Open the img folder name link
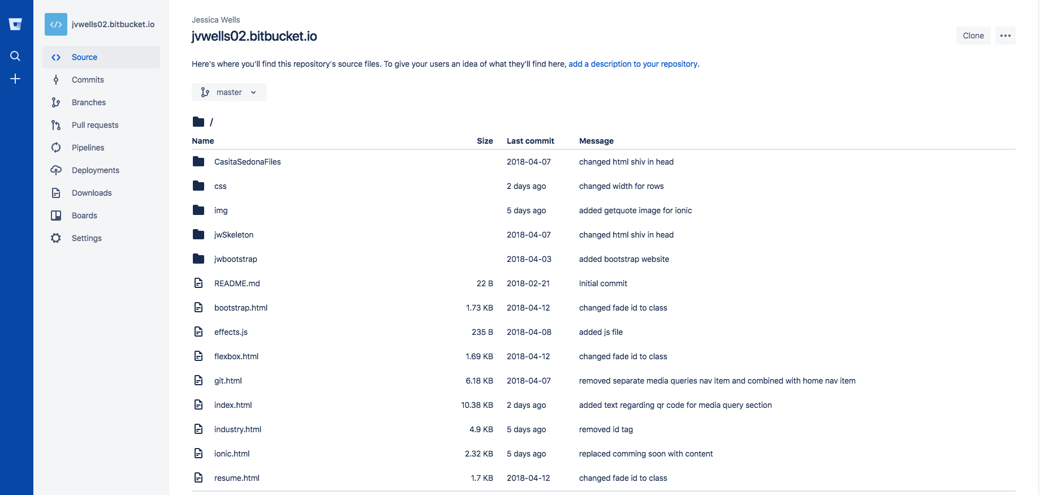 221,210
